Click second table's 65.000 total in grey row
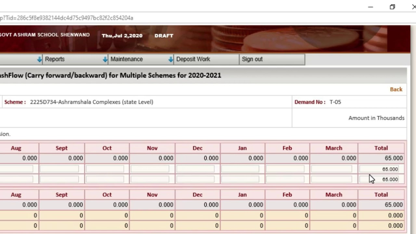Screen dimensions: 416x234 pos(394,205)
